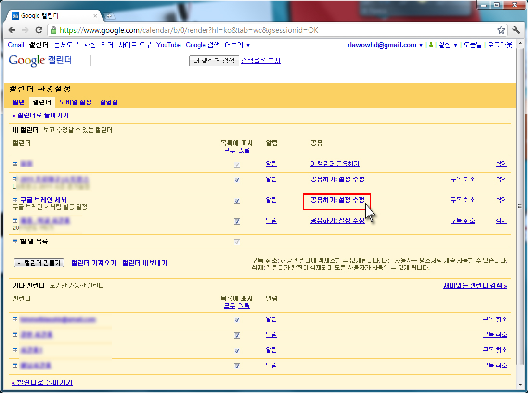Click 구독 취소 in 구글 브레인 세뇌 row
Image resolution: width=528 pixels, height=393 pixels.
[x=463, y=200]
